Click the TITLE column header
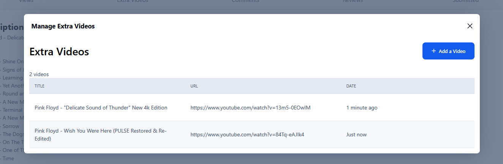The height and width of the screenshot is (164, 503). pyautogui.click(x=40, y=86)
